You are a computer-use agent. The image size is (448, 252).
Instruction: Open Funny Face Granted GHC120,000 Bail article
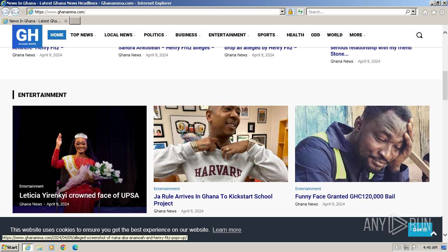[x=345, y=196]
